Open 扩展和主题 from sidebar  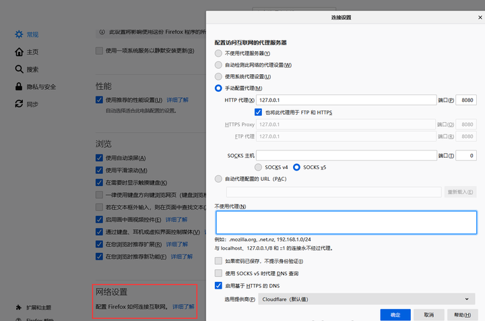(x=38, y=308)
